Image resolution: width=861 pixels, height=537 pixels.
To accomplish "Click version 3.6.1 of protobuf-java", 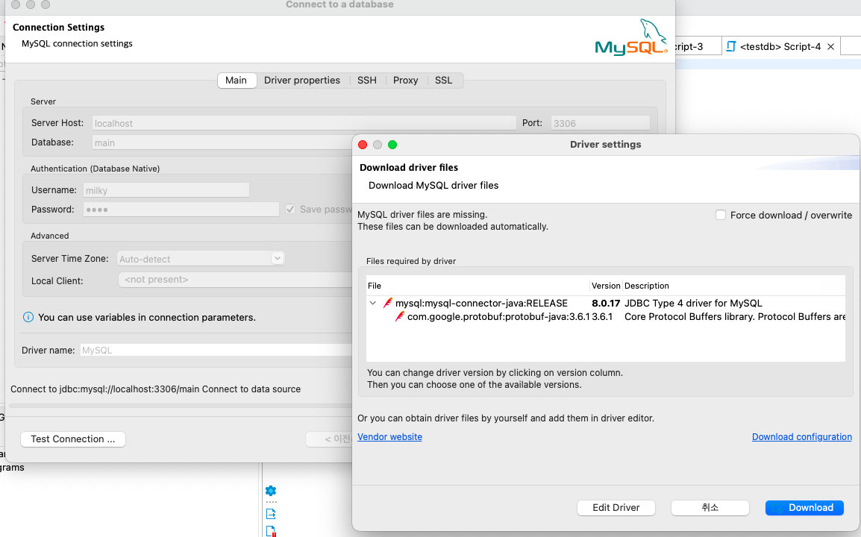I will point(602,317).
